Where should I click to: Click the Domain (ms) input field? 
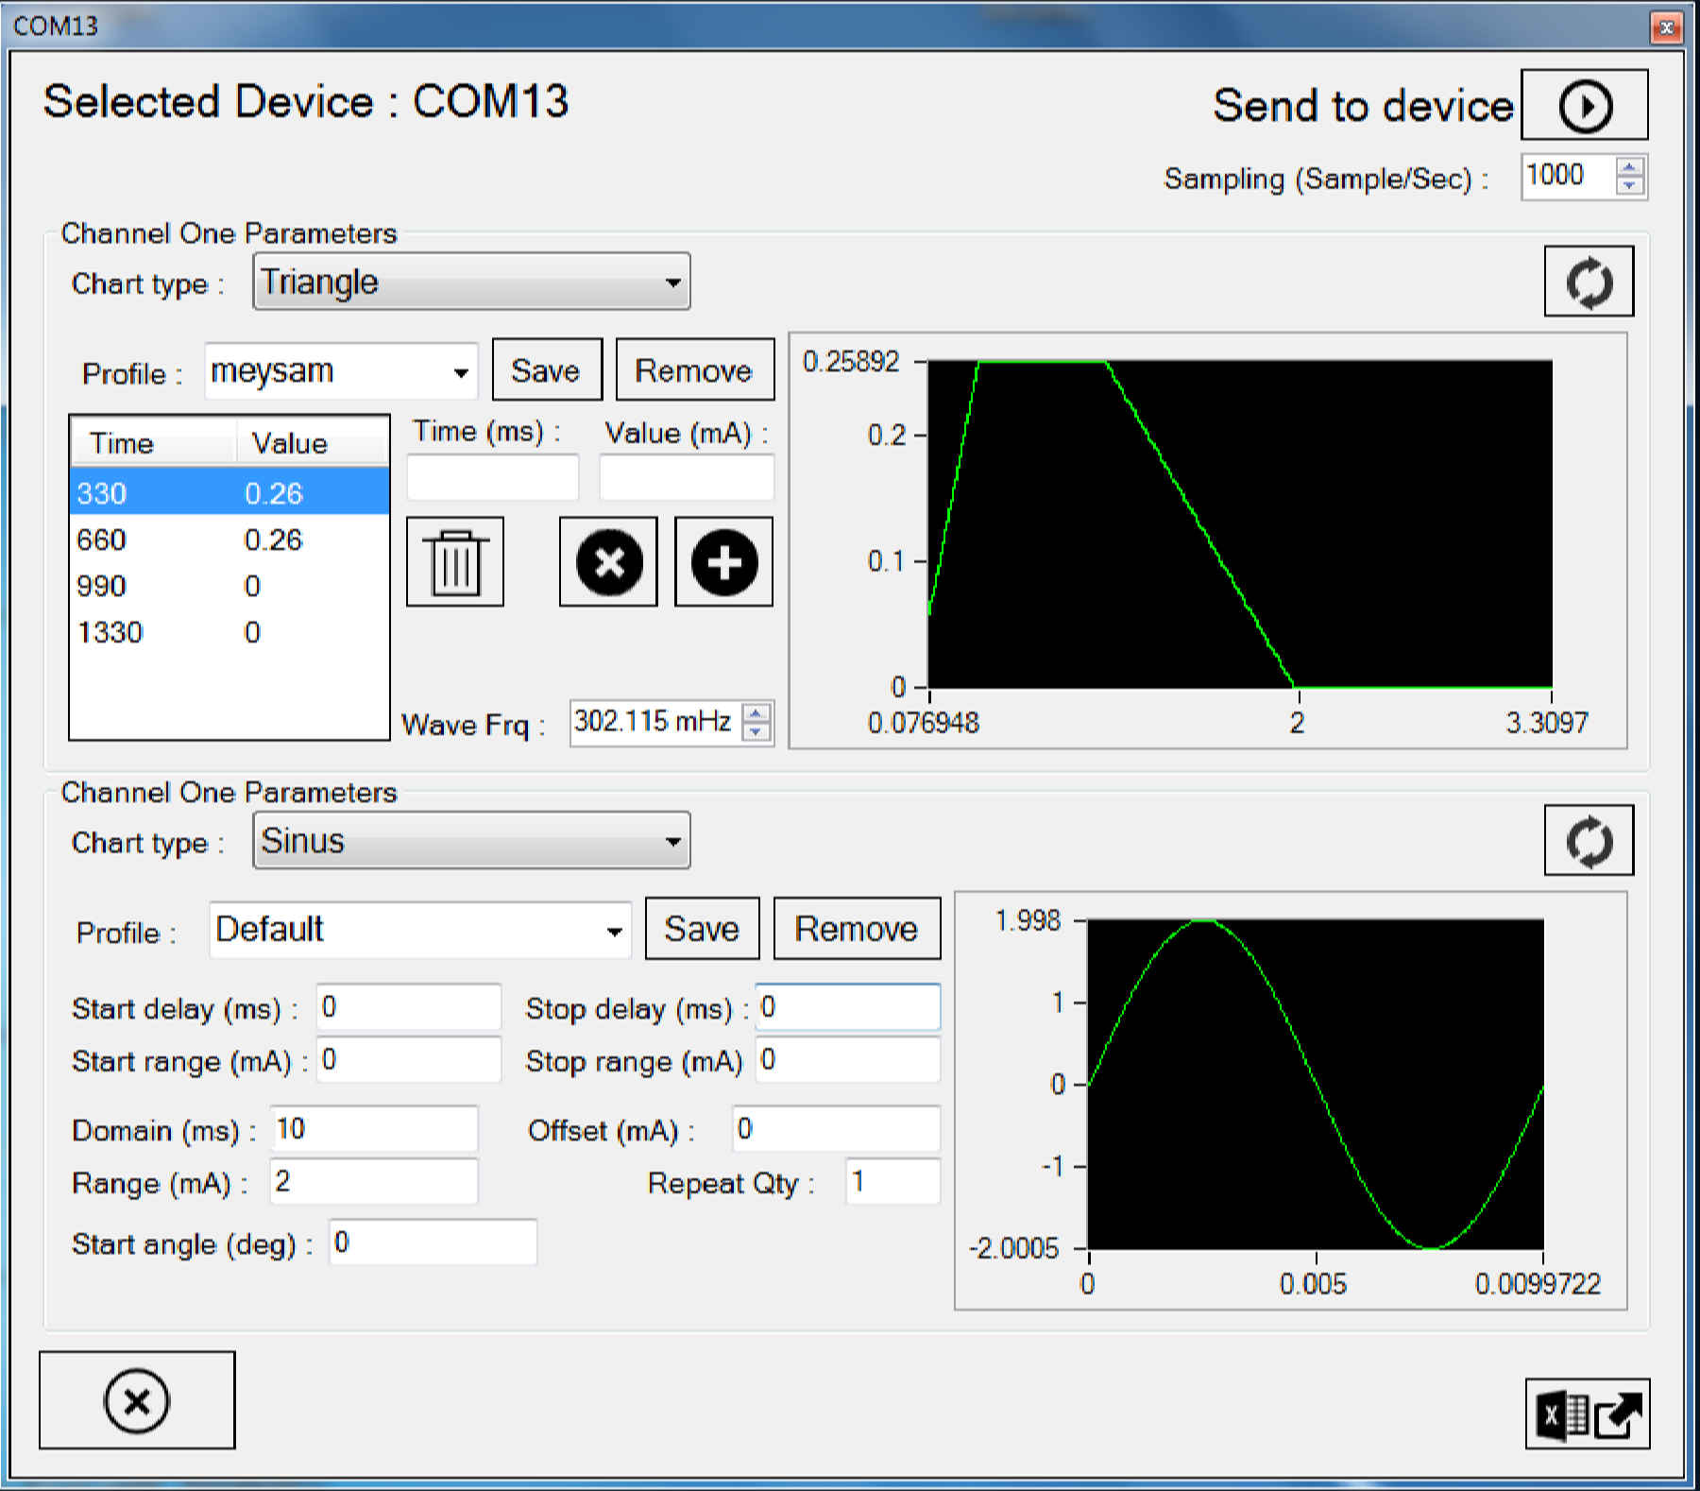(x=374, y=1129)
